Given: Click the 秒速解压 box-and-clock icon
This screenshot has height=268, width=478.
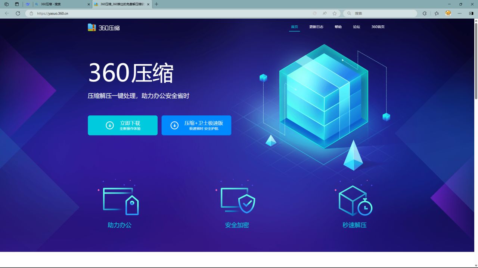Looking at the screenshot, I should (x=355, y=201).
